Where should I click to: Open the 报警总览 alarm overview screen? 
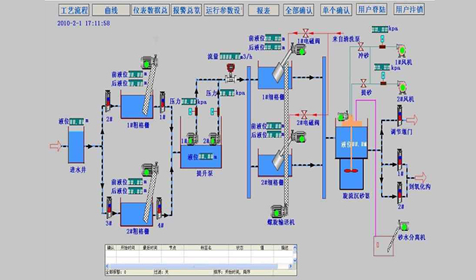[x=186, y=10]
